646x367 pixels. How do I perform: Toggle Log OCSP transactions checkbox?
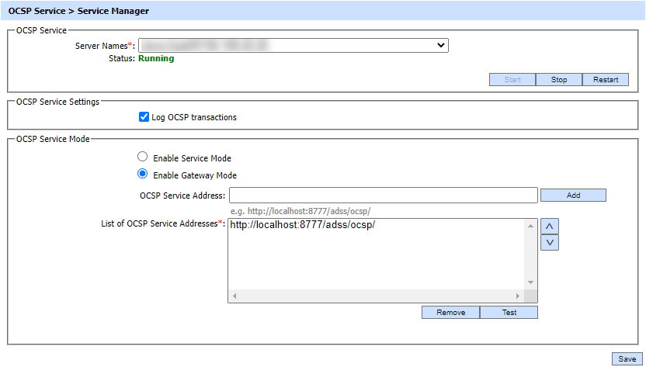click(x=144, y=117)
